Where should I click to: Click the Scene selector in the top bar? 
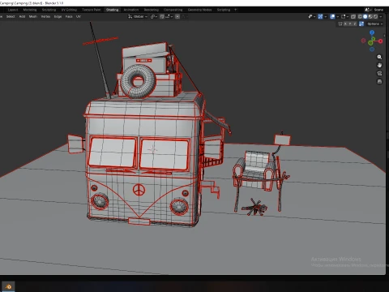pyautogui.click(x=378, y=10)
